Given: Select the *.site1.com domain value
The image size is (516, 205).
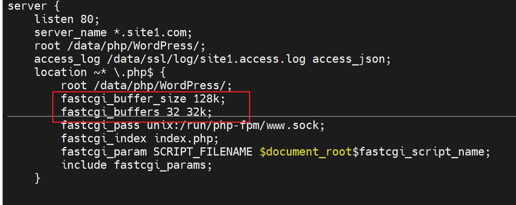Looking at the screenshot, I should 151,32.
